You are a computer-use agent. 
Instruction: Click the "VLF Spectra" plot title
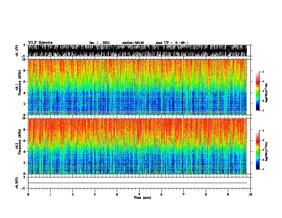[x=40, y=42]
